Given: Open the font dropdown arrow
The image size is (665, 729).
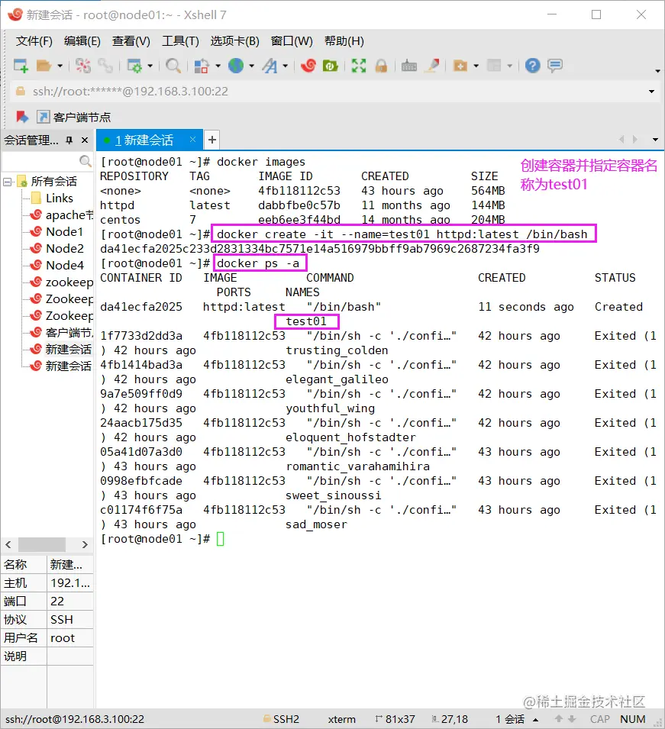Looking at the screenshot, I should pos(286,66).
